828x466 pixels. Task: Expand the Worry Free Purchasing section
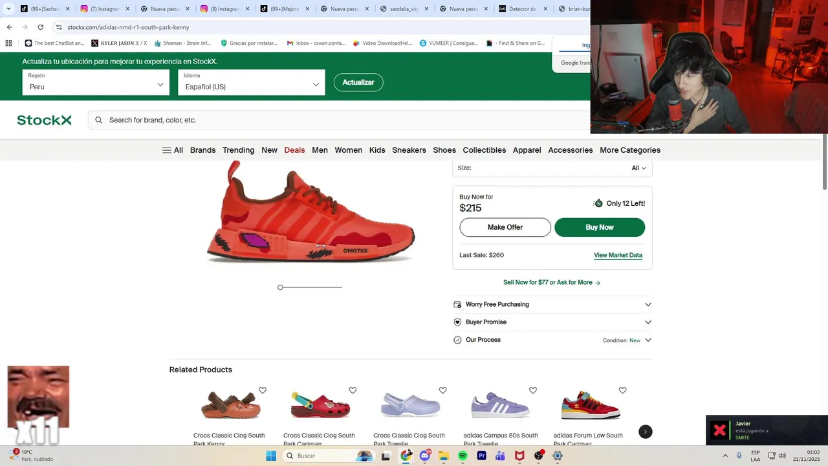tap(552, 304)
